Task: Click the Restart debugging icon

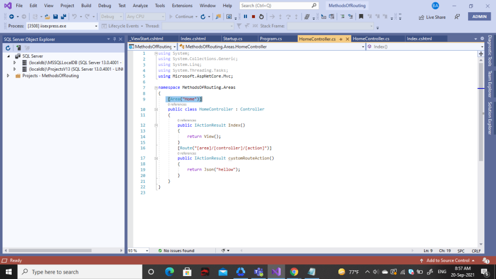Action: 261,17
